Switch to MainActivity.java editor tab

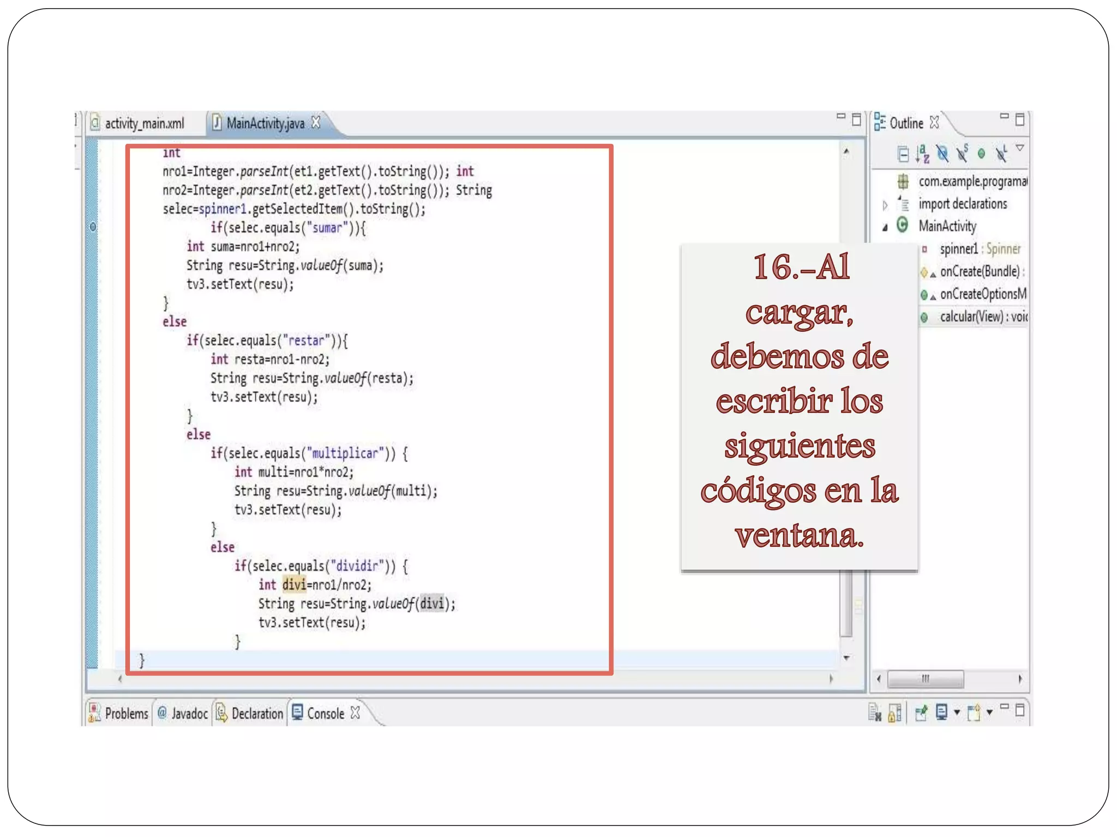[265, 124]
